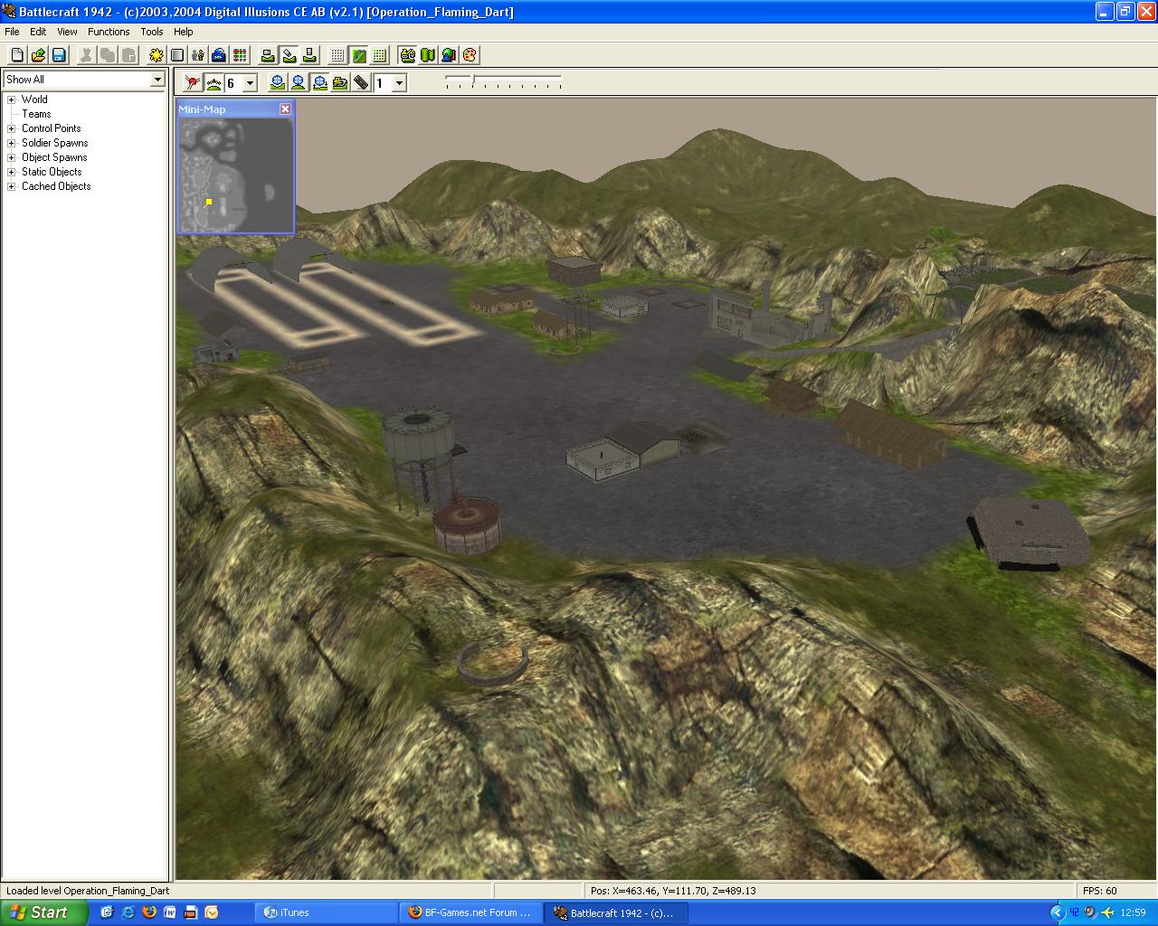1158x926 pixels.
Task: Click the folded green map toolbar icon
Action: [x=428, y=55]
